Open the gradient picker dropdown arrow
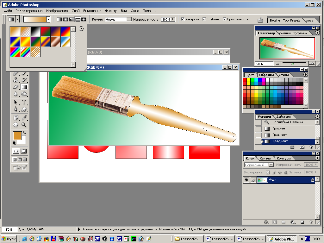 [48, 19]
